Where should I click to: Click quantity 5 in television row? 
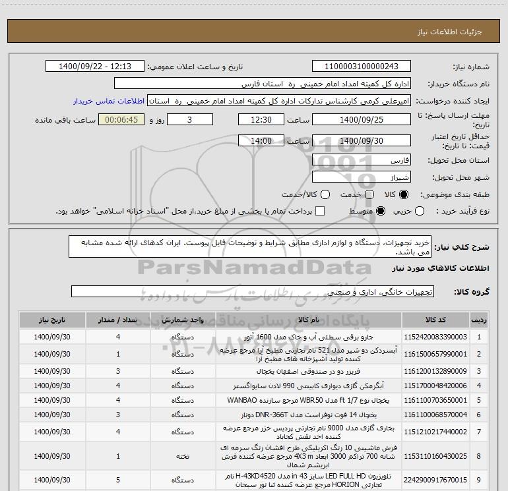(118, 480)
